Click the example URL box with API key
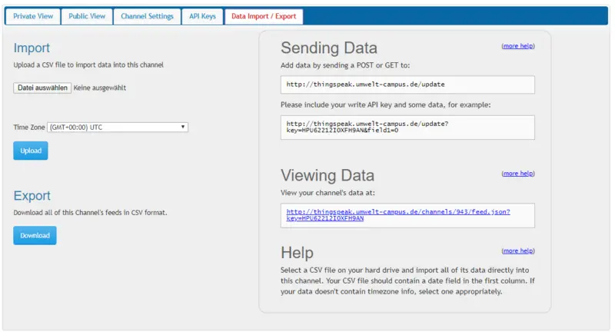615x335 pixels. (x=407, y=128)
